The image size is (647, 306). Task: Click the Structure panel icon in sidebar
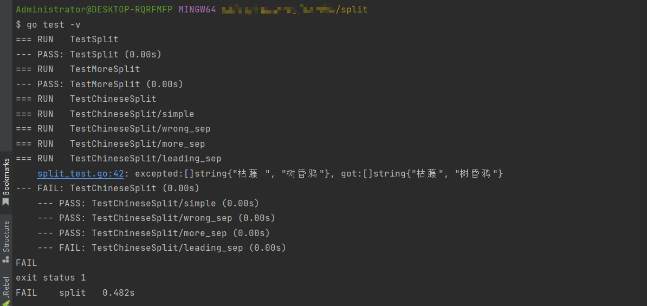[x=6, y=259]
